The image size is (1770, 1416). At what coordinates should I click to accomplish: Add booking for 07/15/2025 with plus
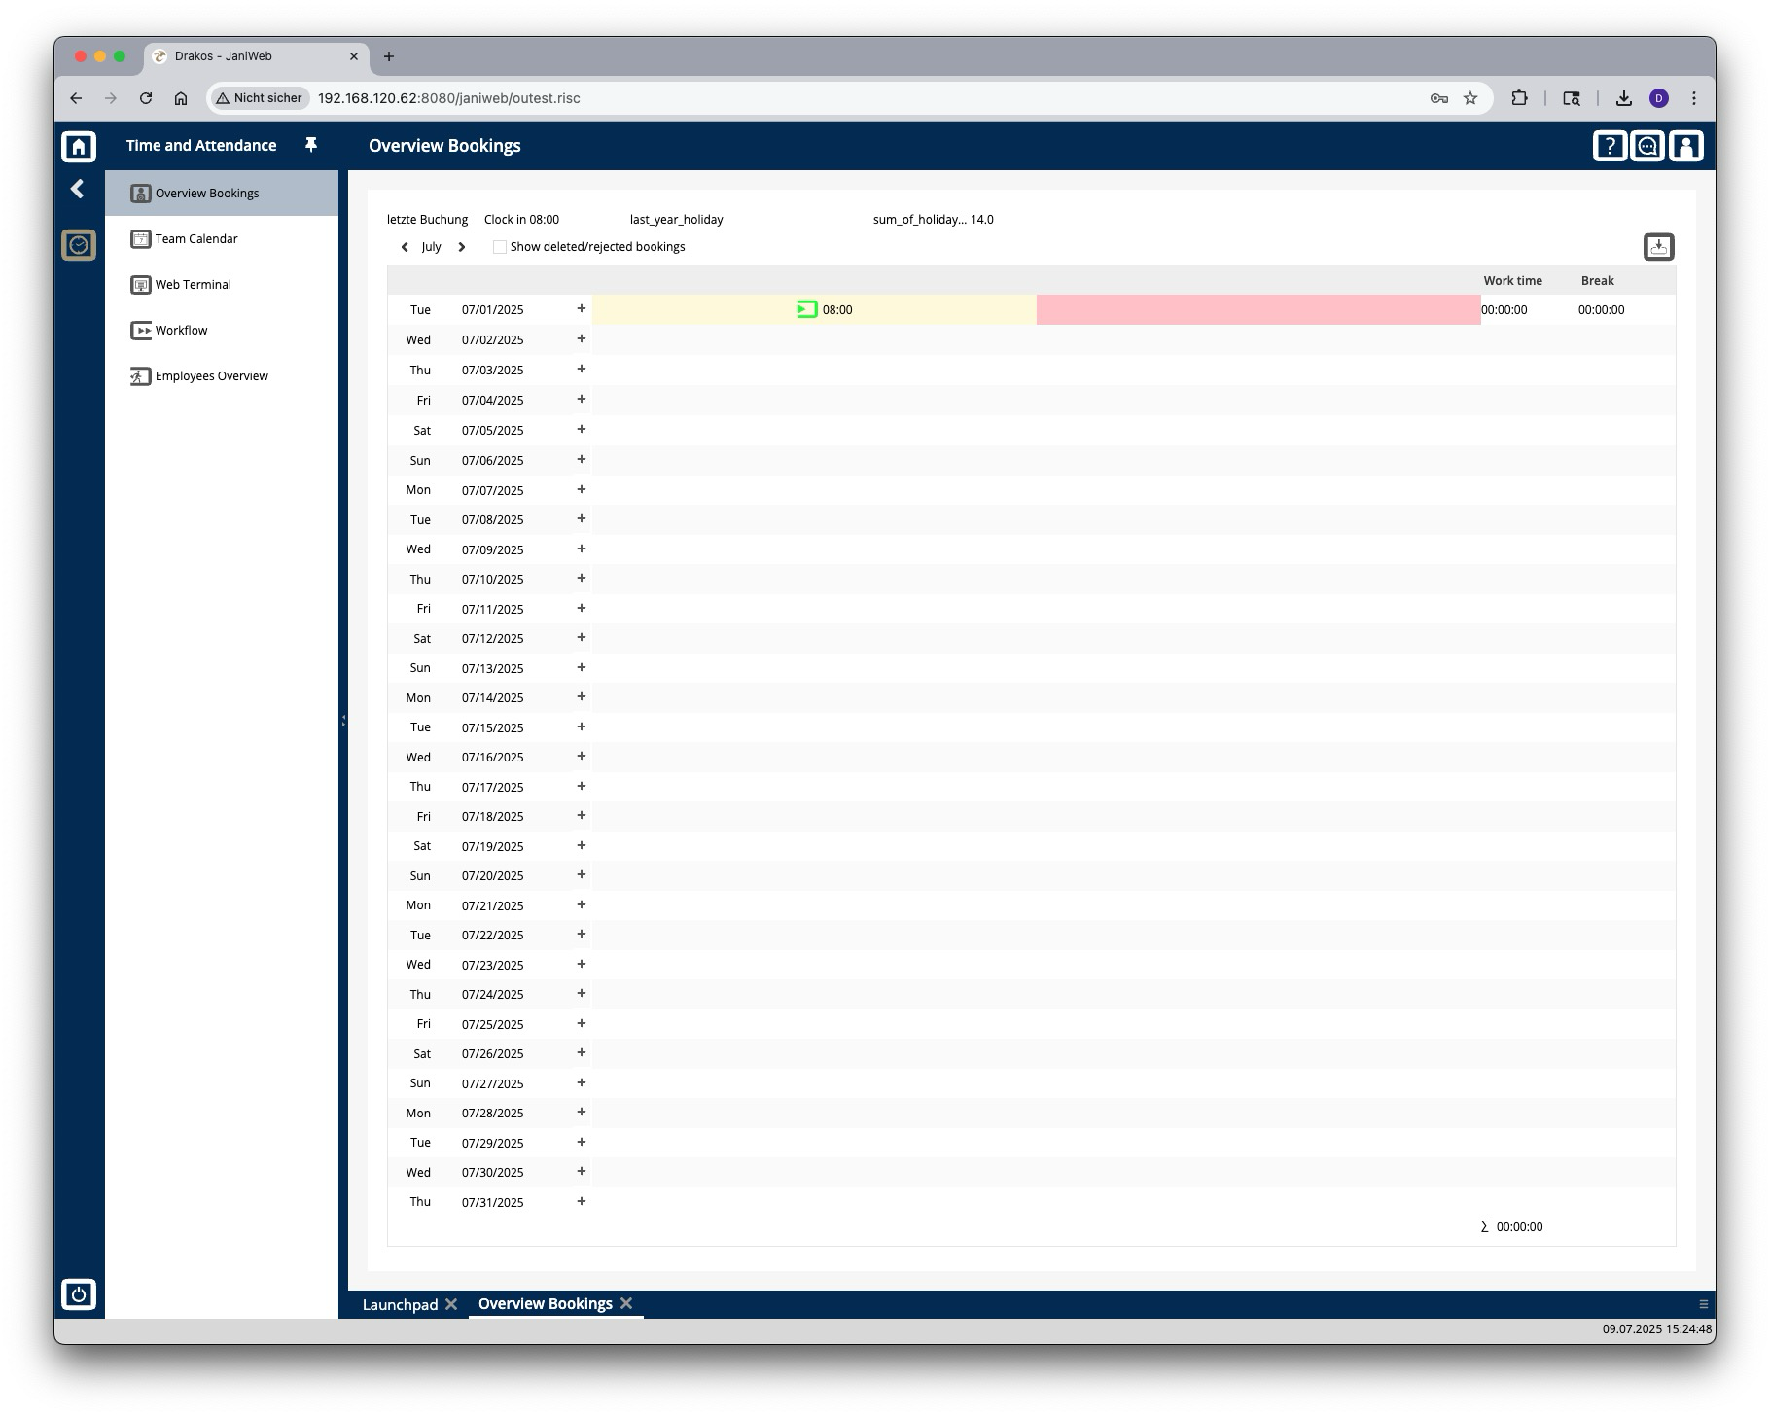[x=582, y=726]
